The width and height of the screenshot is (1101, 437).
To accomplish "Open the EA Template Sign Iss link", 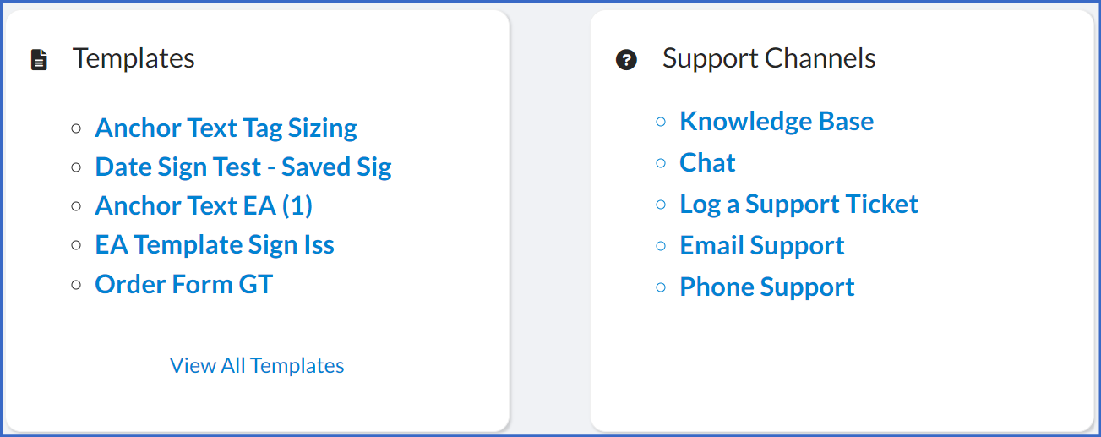I will click(x=215, y=244).
